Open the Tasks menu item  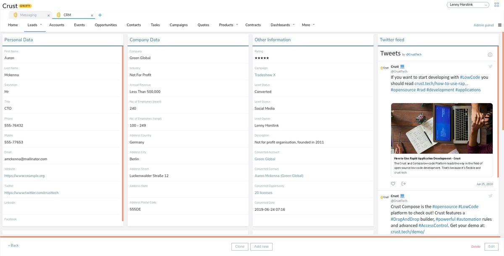pos(155,25)
